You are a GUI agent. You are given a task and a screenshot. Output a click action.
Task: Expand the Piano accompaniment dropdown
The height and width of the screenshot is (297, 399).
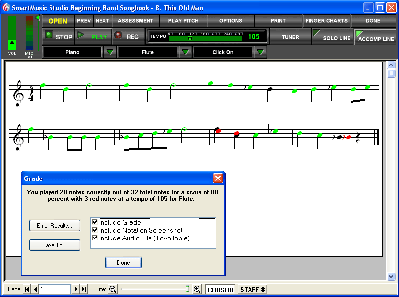click(x=110, y=52)
